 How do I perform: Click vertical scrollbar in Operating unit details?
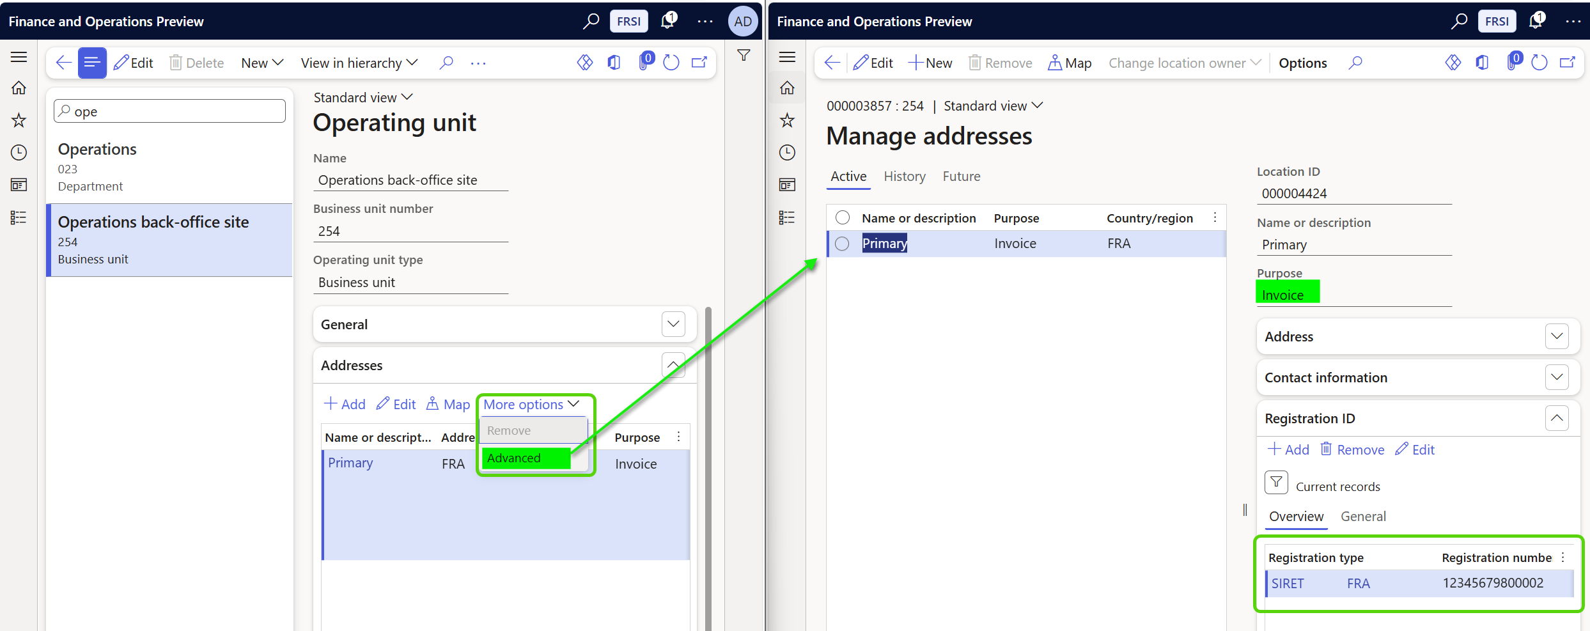point(708,467)
